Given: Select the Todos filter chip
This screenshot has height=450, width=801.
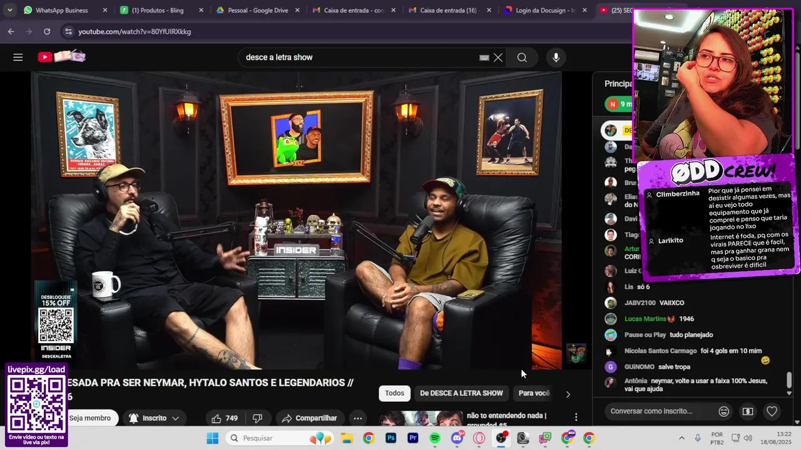Looking at the screenshot, I should pyautogui.click(x=394, y=393).
